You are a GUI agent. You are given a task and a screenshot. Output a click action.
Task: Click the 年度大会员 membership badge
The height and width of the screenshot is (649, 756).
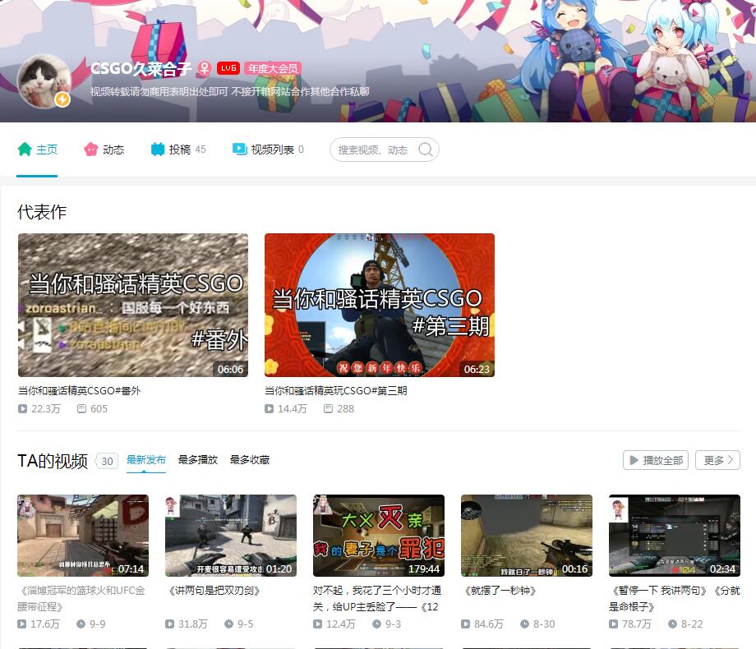(x=273, y=68)
